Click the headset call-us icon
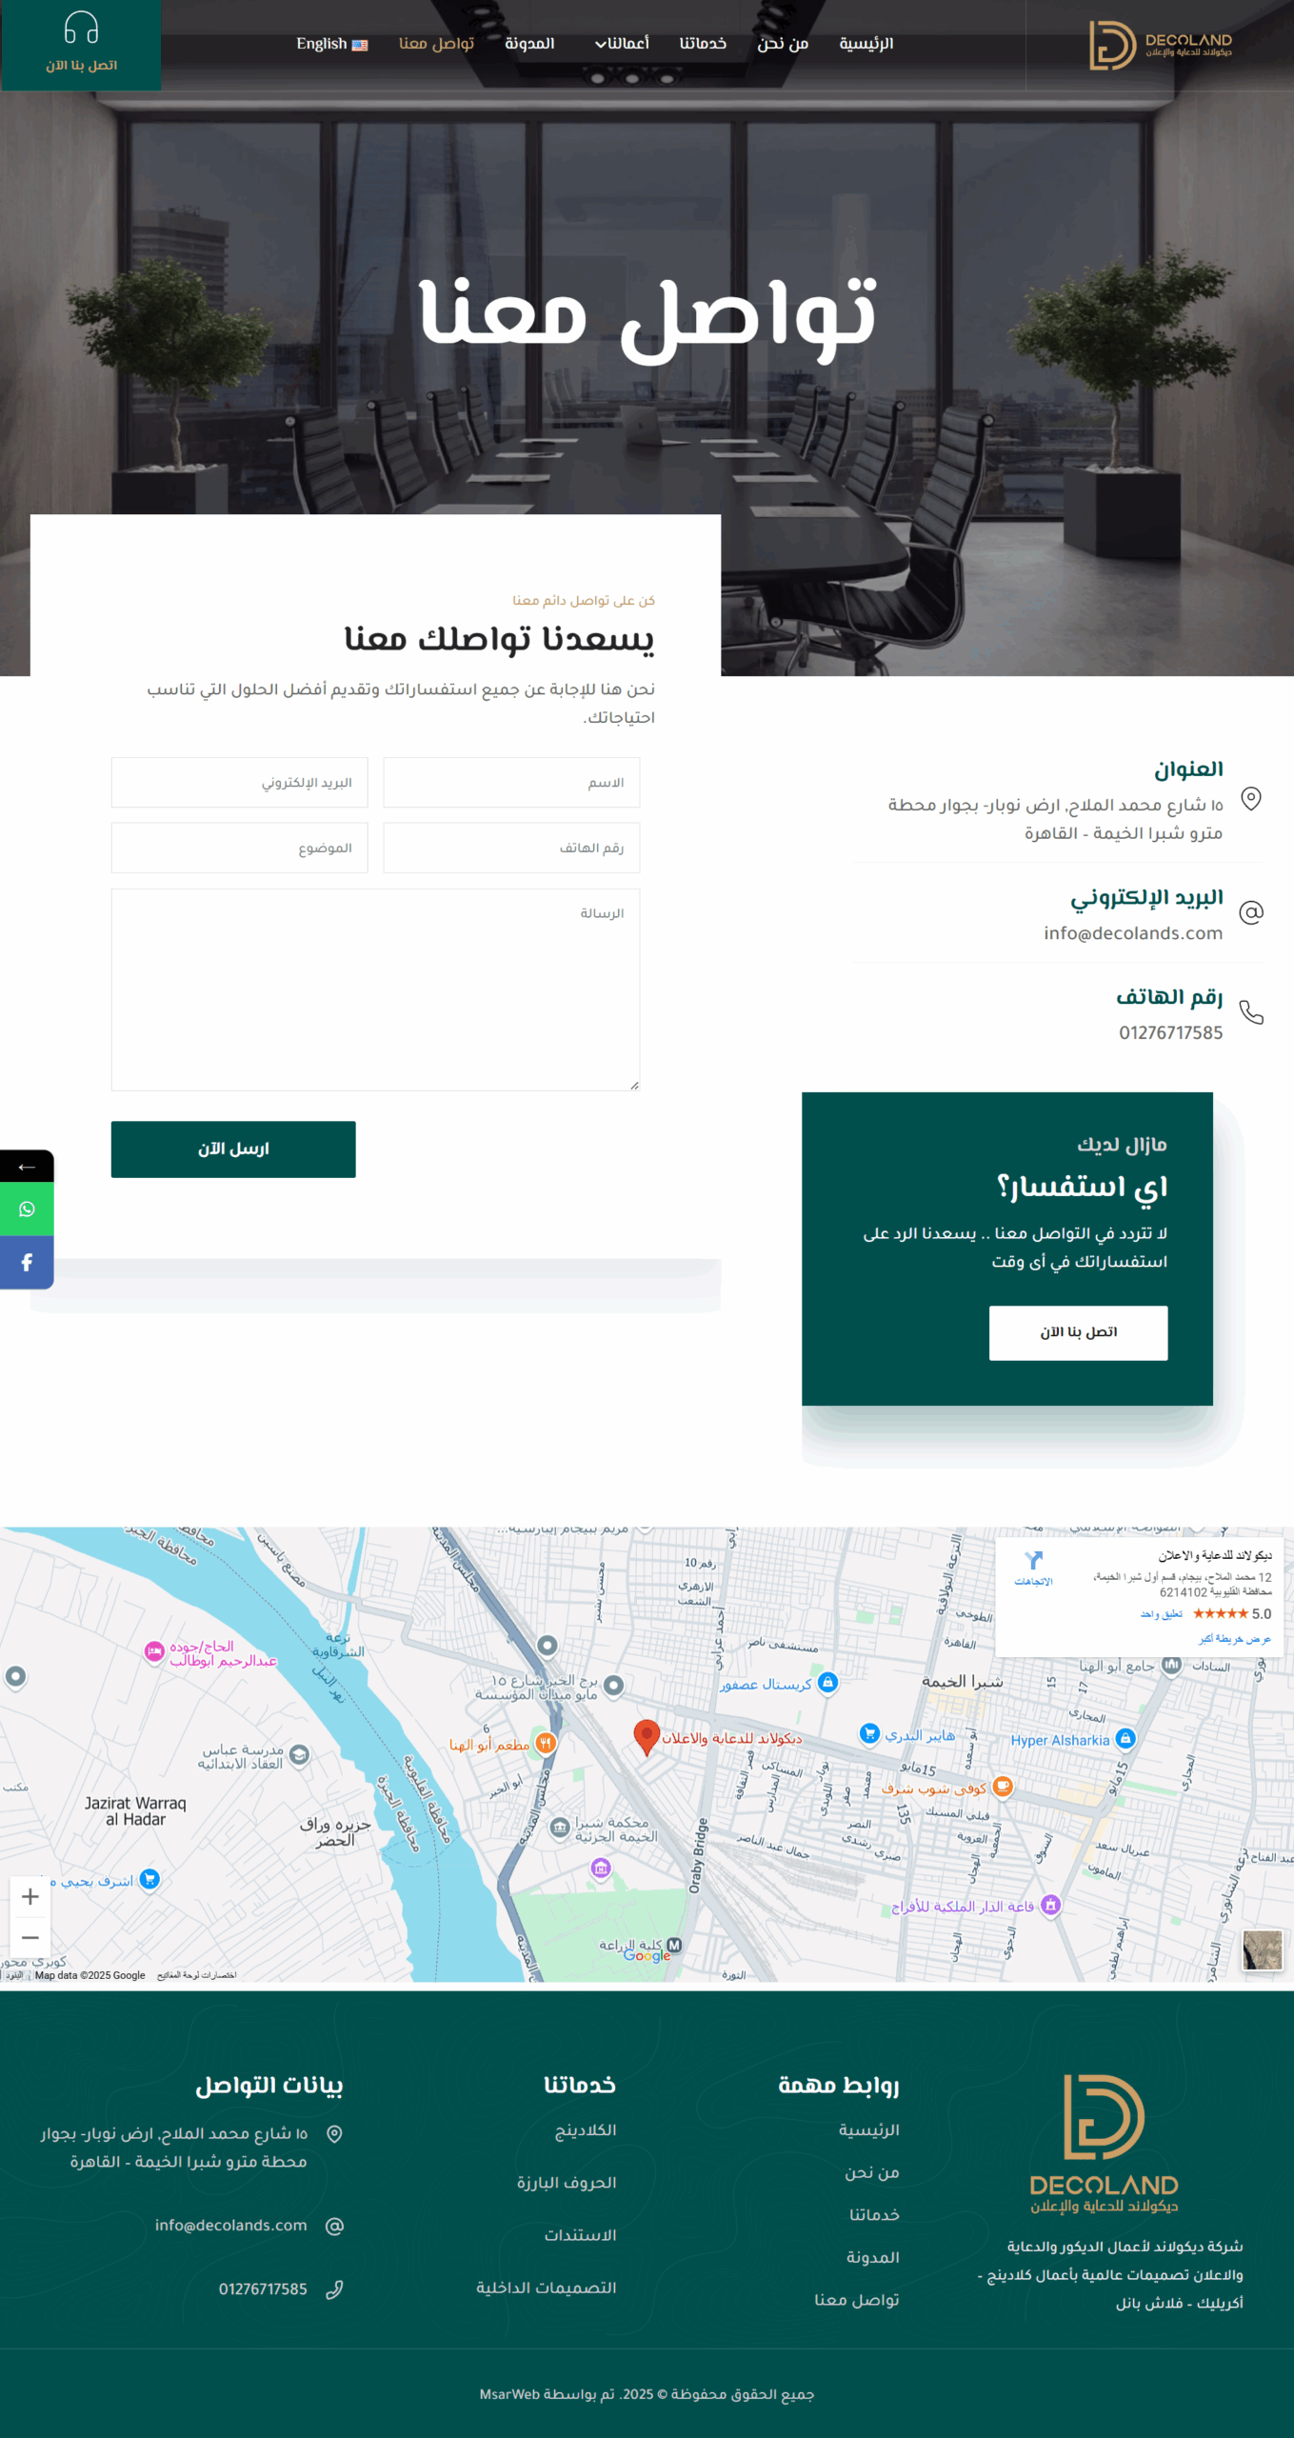The width and height of the screenshot is (1294, 2438). [81, 28]
